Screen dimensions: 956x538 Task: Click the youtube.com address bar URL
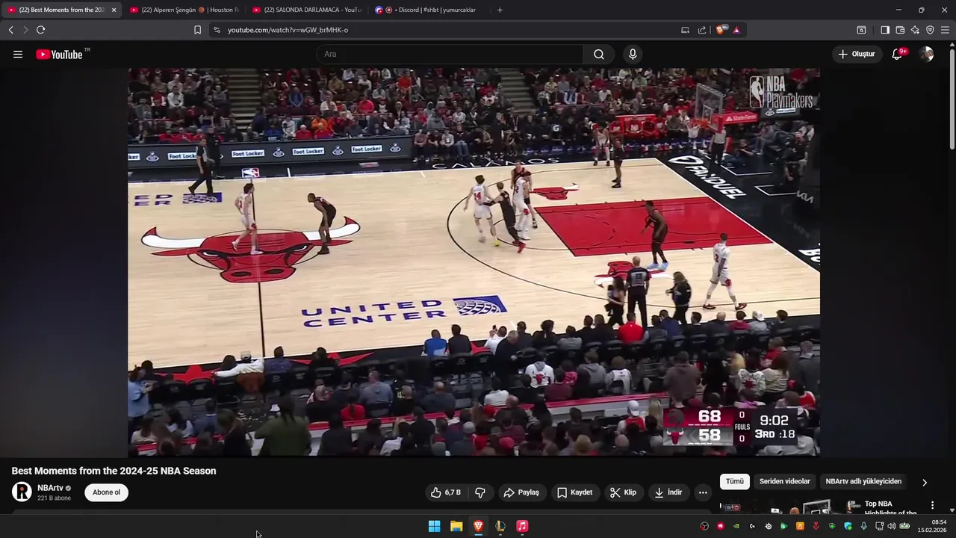288,30
